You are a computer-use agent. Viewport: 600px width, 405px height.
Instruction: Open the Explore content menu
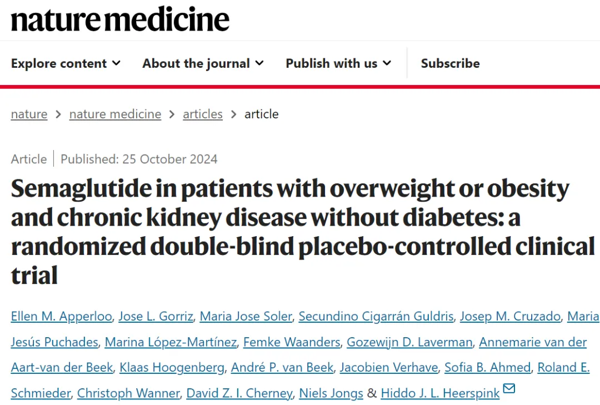pyautogui.click(x=59, y=63)
